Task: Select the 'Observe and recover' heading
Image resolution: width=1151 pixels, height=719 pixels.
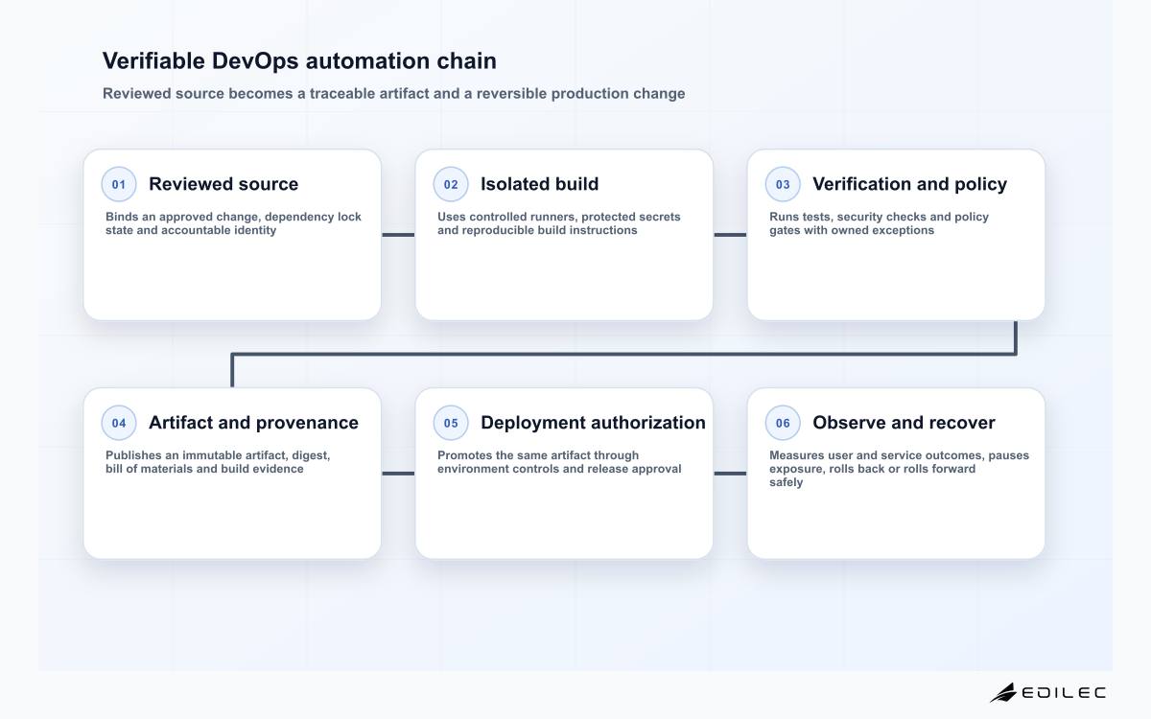Action: tap(904, 423)
